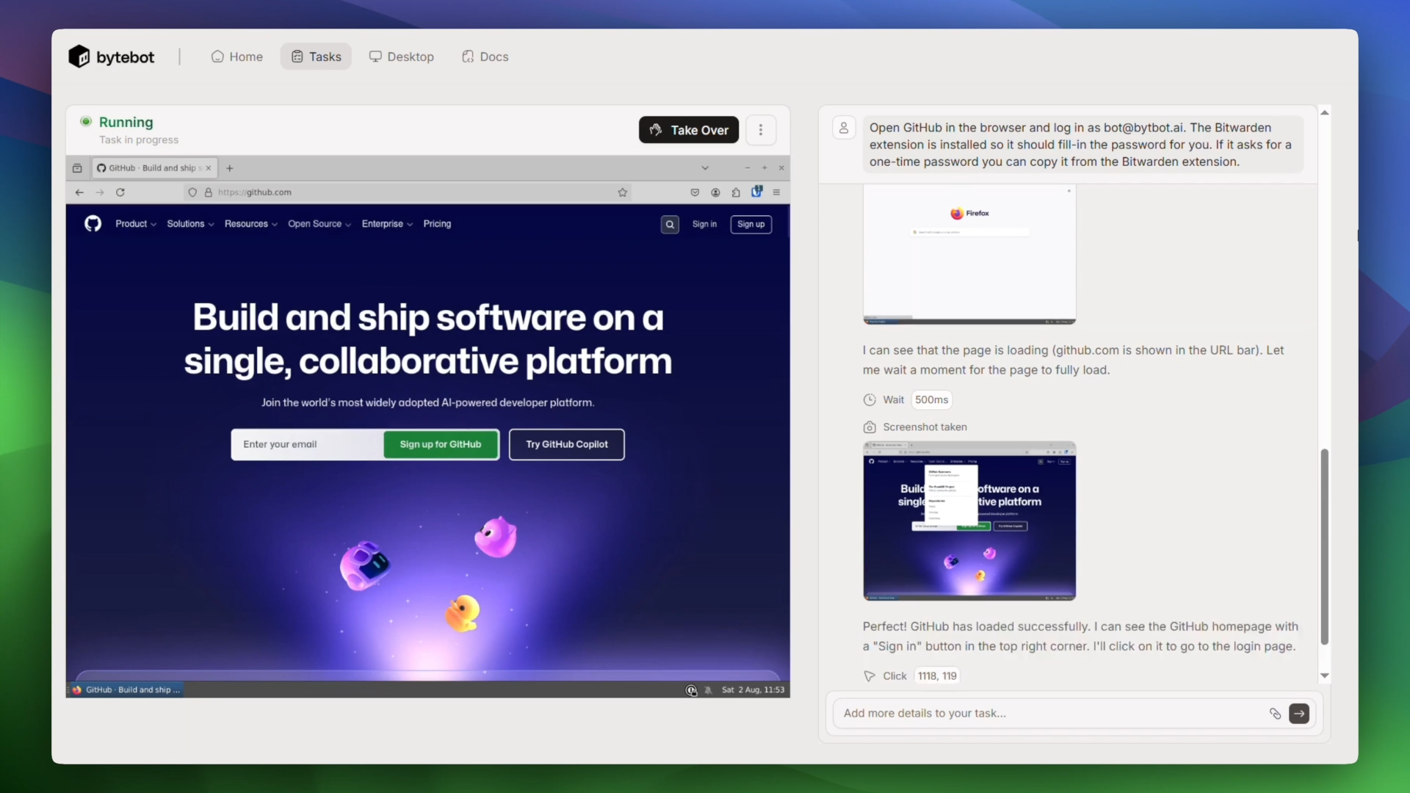Click the bytebot logo
Image resolution: width=1410 pixels, height=793 pixels.
tap(111, 57)
